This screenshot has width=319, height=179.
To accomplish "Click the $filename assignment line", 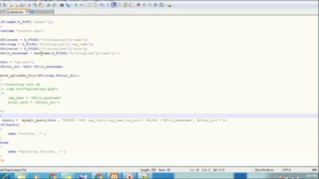I will 44,40.
